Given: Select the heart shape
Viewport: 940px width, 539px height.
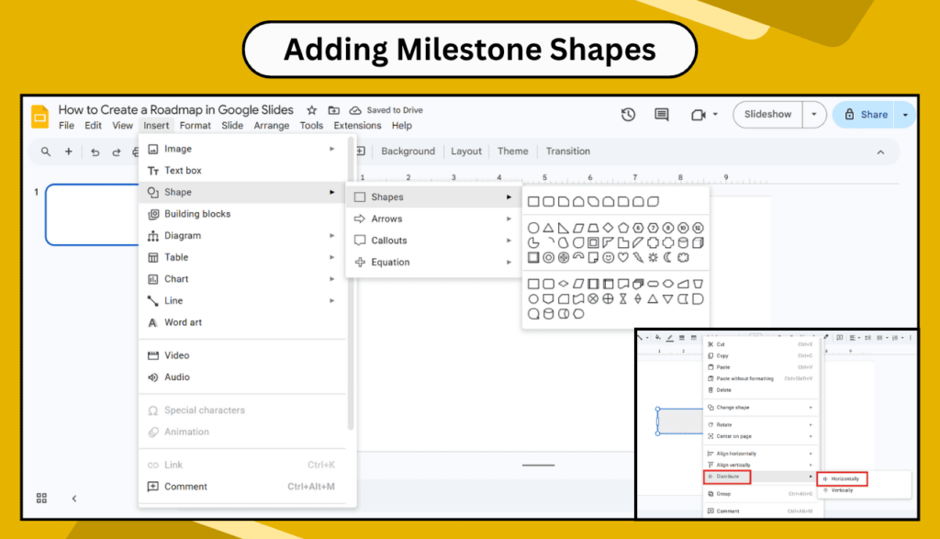Looking at the screenshot, I should (x=623, y=257).
